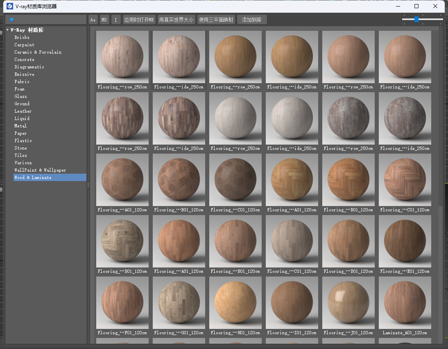
Task: Select the Metal category
Action: [x=20, y=126]
